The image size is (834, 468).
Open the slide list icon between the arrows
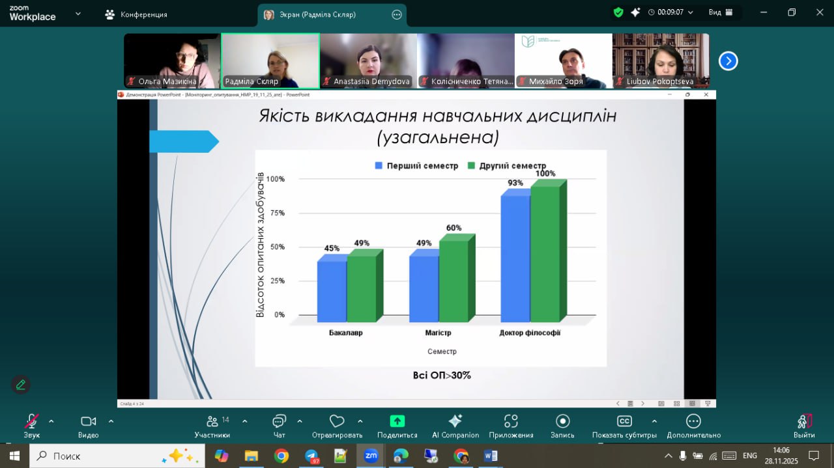point(629,404)
